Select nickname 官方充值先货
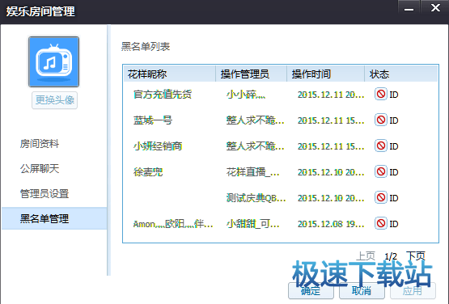The height and width of the screenshot is (304, 449). click(163, 94)
